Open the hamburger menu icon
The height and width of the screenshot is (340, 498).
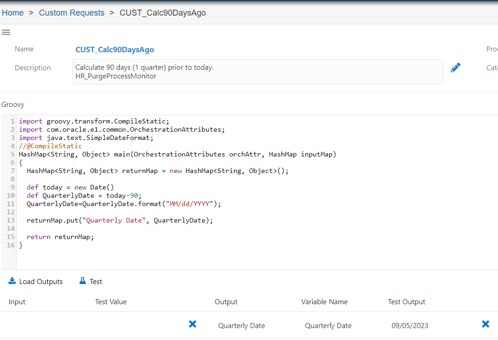(x=6, y=32)
